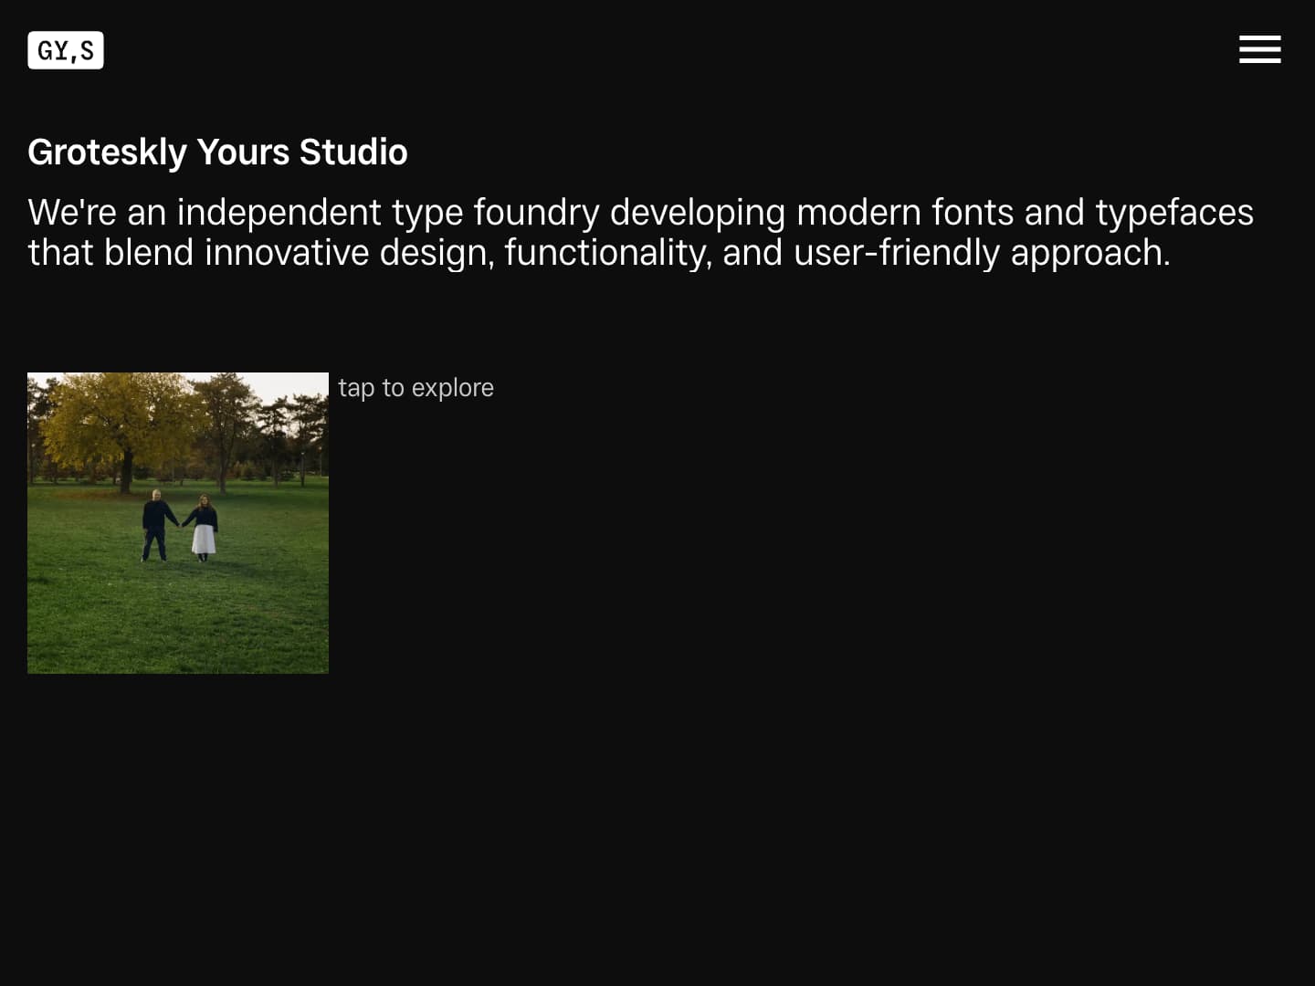
Task: Click "independent" in the intro sentence
Action: 279,213
